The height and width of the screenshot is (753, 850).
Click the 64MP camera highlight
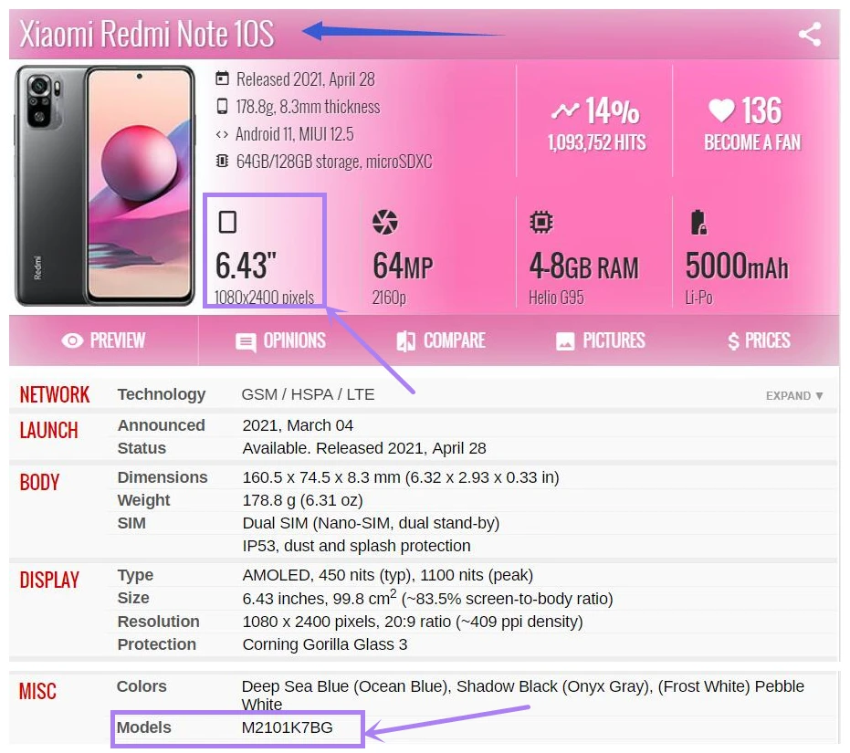coord(403,266)
